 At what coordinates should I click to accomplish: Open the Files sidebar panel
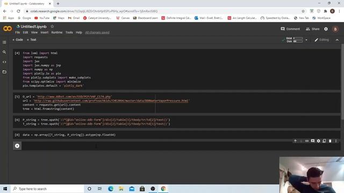pyautogui.click(x=4, y=72)
